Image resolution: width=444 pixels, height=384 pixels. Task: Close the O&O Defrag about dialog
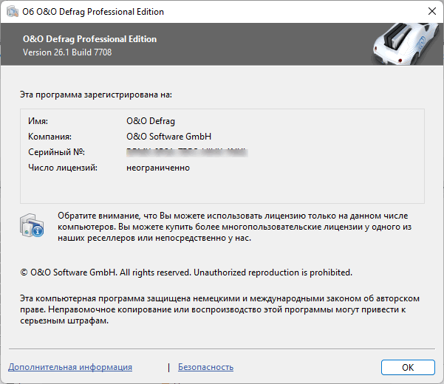(431, 12)
